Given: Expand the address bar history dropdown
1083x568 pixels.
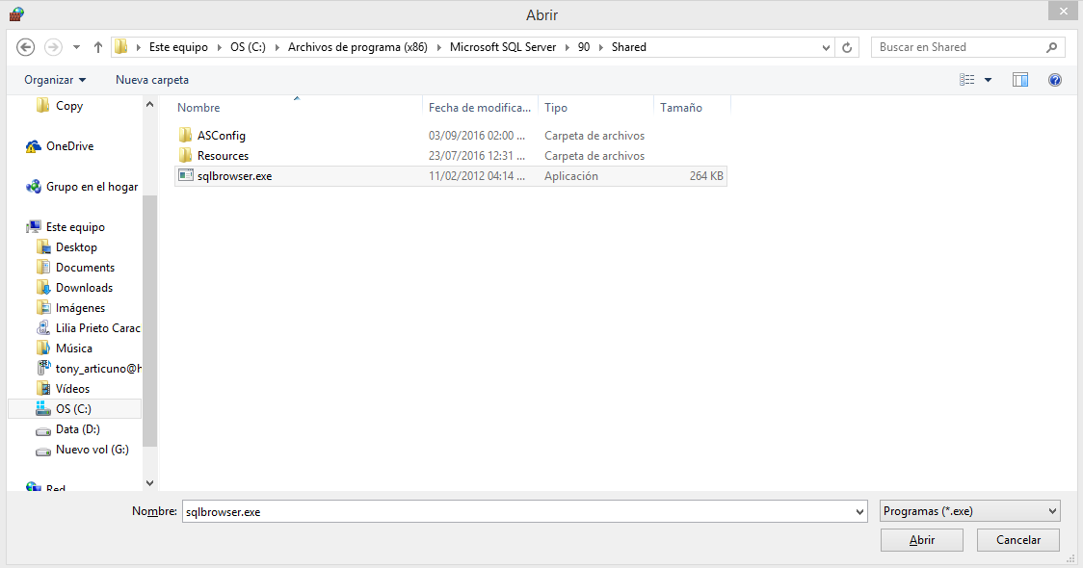Looking at the screenshot, I should pyautogui.click(x=826, y=46).
